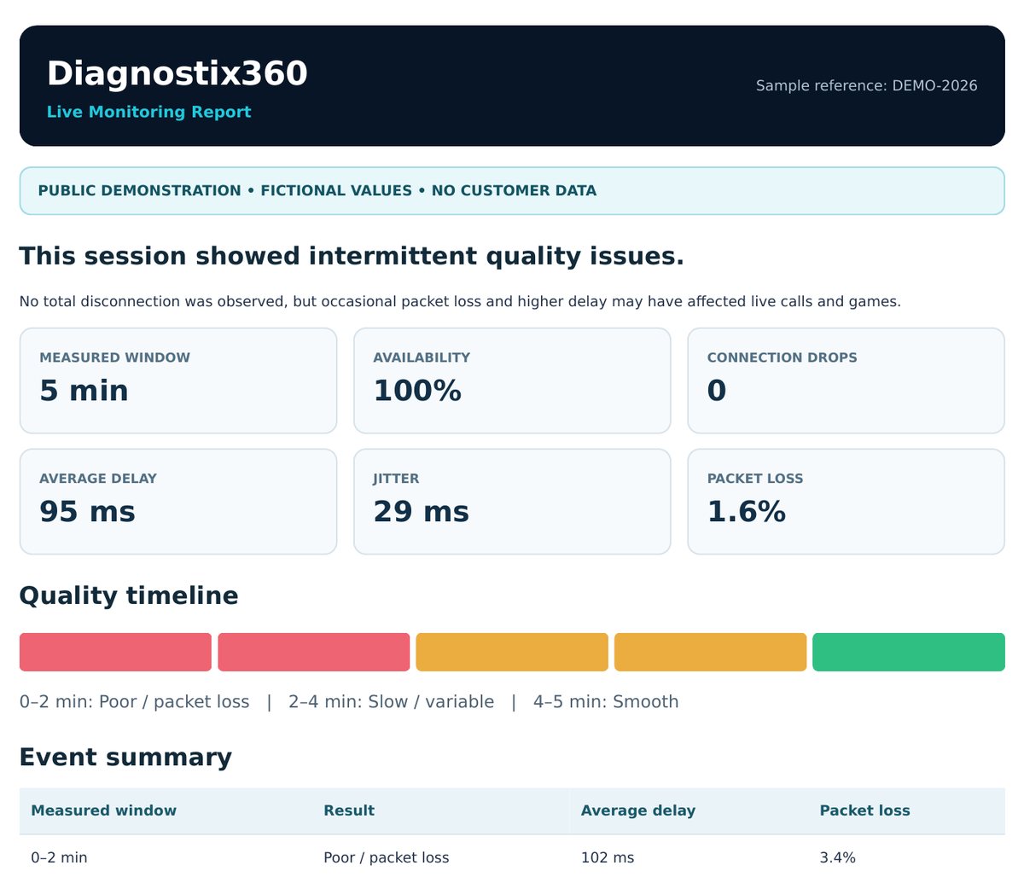Select the "JITTER" card label
1024x877 pixels.
point(396,479)
